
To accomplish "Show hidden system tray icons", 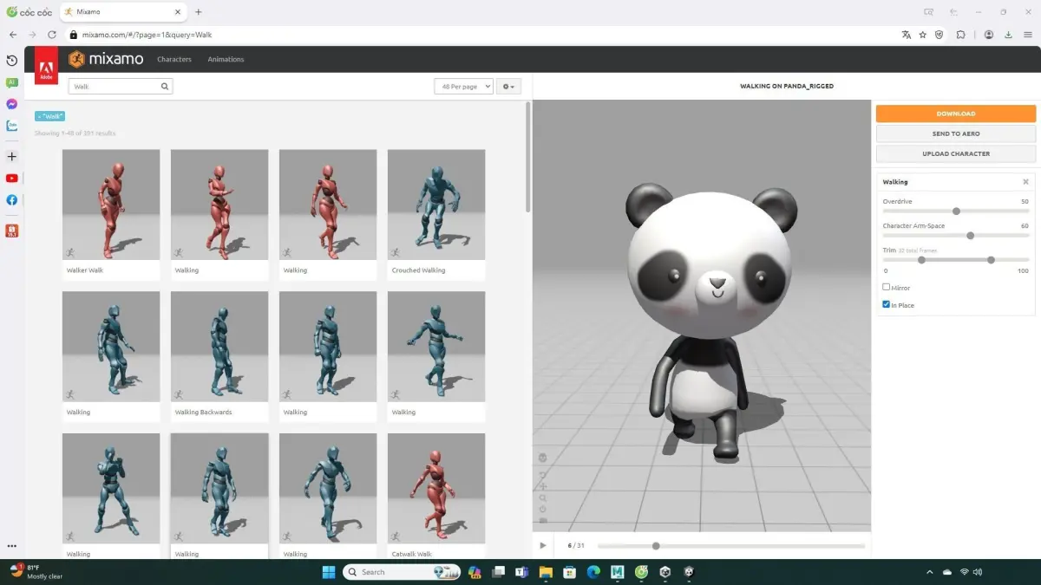I will pyautogui.click(x=929, y=572).
